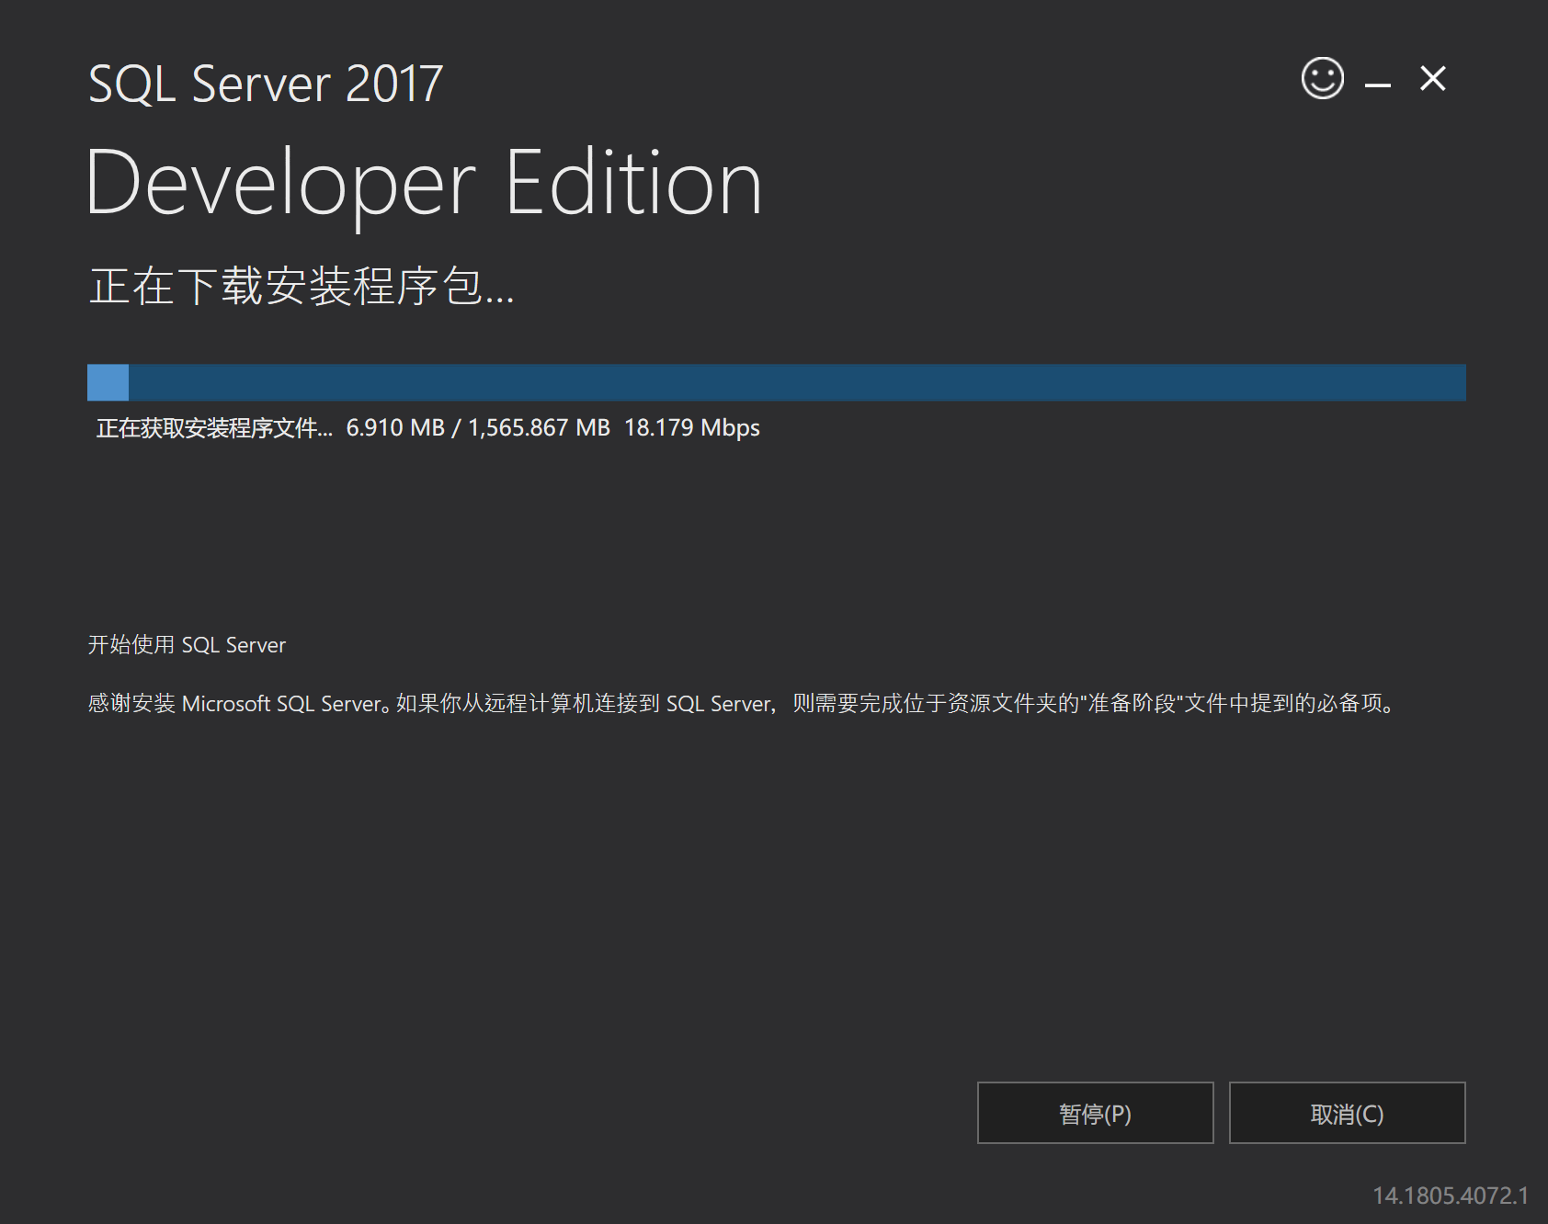The width and height of the screenshot is (1548, 1224).
Task: Click the 正在获取安装程序文件 status text
Action: (x=213, y=427)
